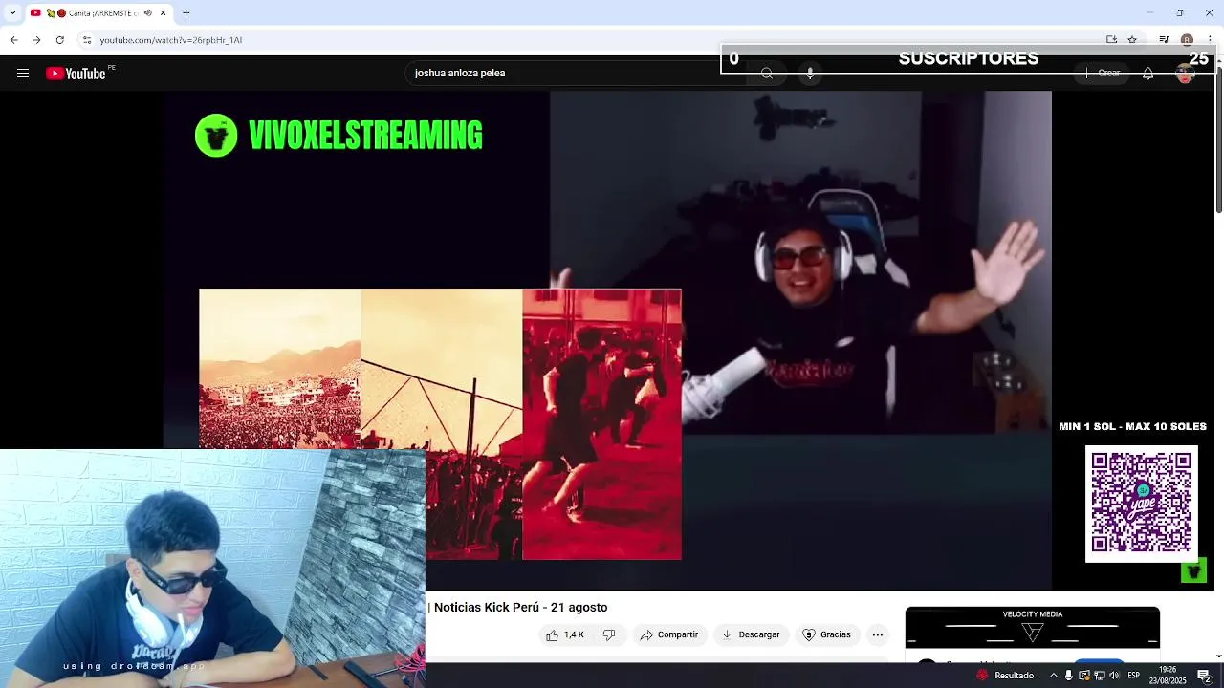Open the Windows notification center icon
Screen dimensions: 1224x688
pos(1204,676)
